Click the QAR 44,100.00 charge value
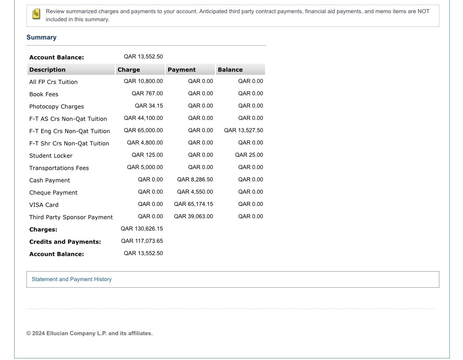463x360 pixels. (143, 118)
